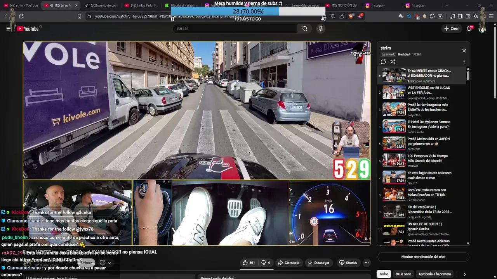The height and width of the screenshot is (279, 497).
Task: Click the Gracias thanks button
Action: (348, 263)
